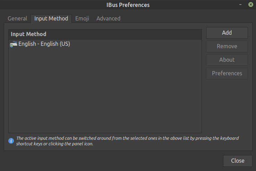Image resolution: width=256 pixels, height=171 pixels.
Task: Click the Preferences button
Action: click(x=227, y=73)
